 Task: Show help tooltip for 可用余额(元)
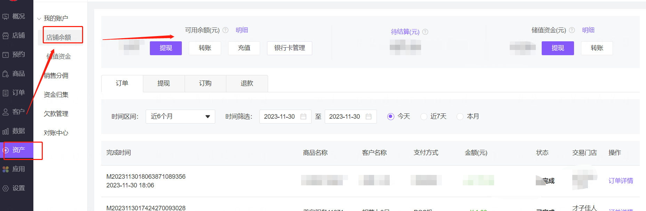point(226,30)
